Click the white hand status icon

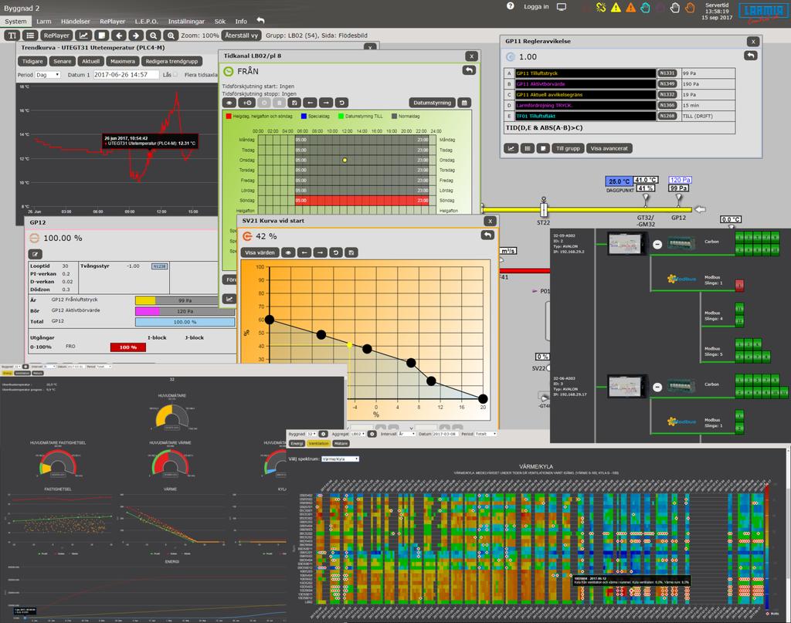pos(675,8)
